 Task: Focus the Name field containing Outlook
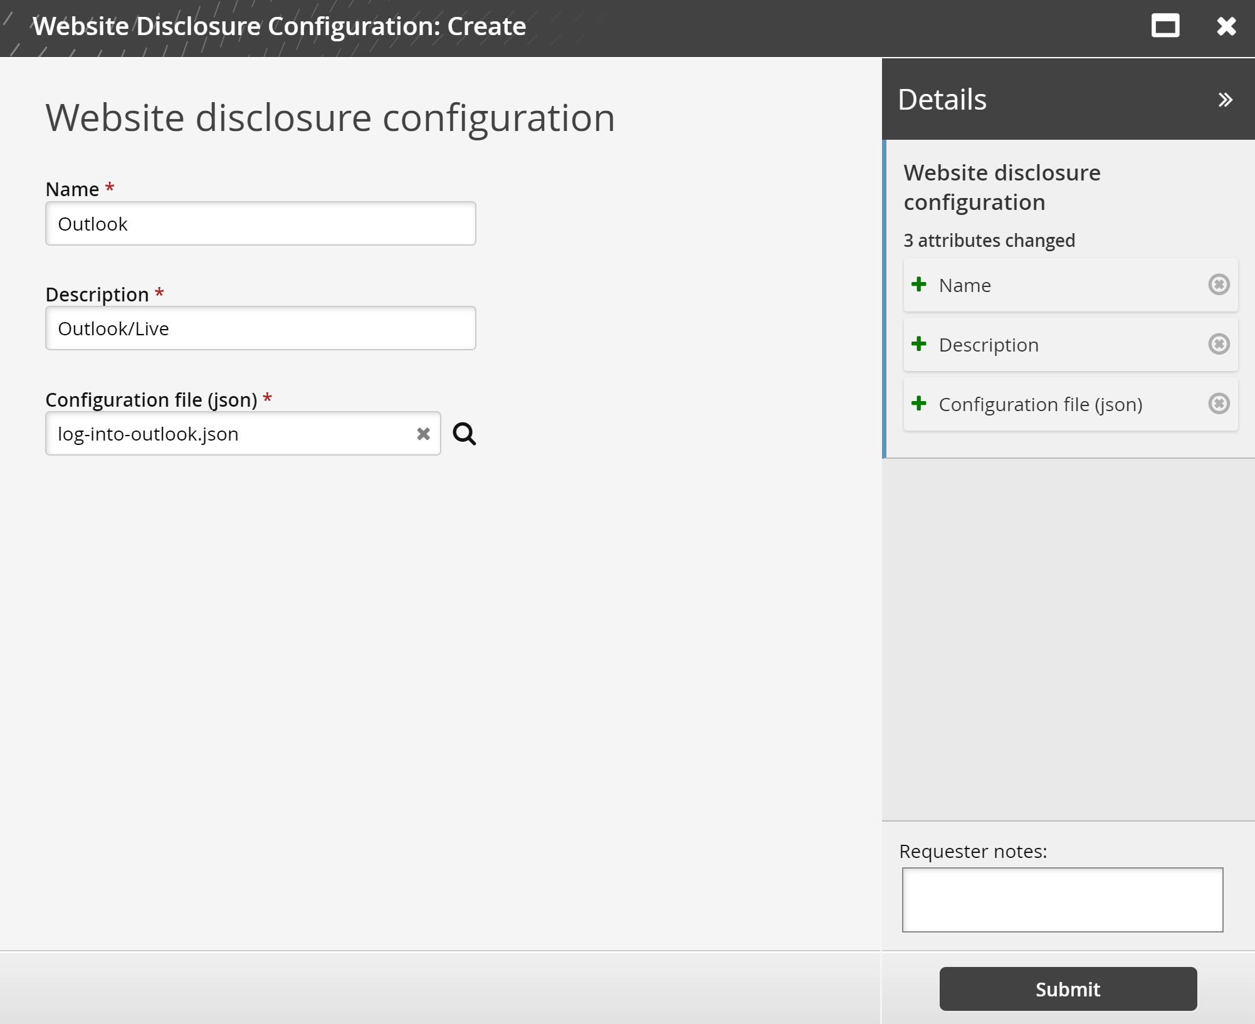(261, 223)
